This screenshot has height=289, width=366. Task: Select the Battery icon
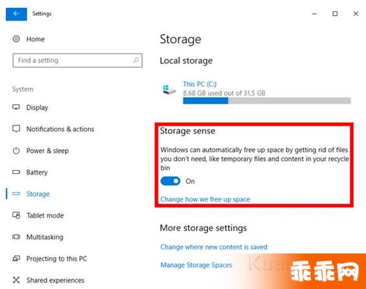click(16, 172)
